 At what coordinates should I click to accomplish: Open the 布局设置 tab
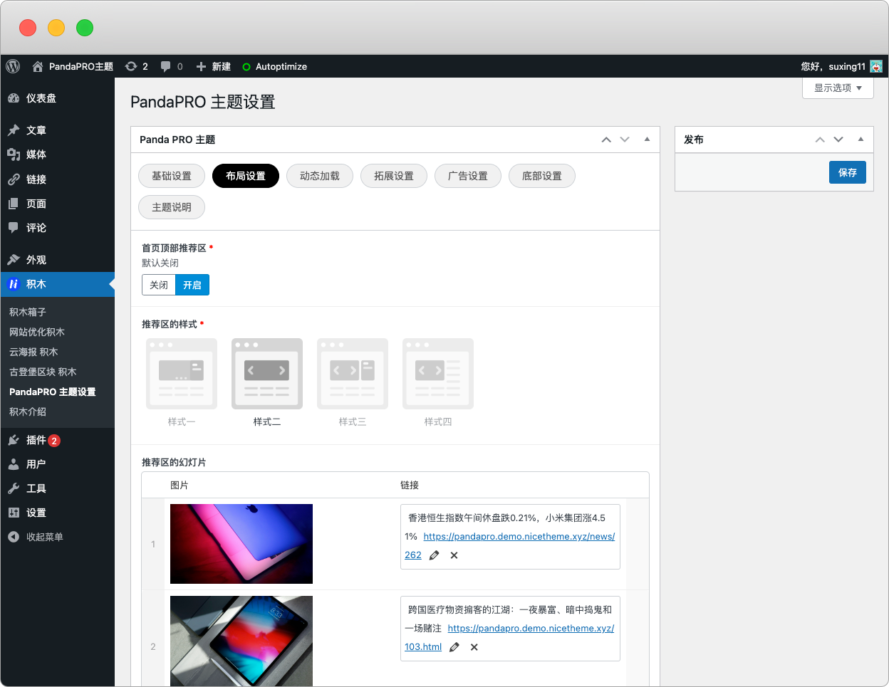(246, 176)
